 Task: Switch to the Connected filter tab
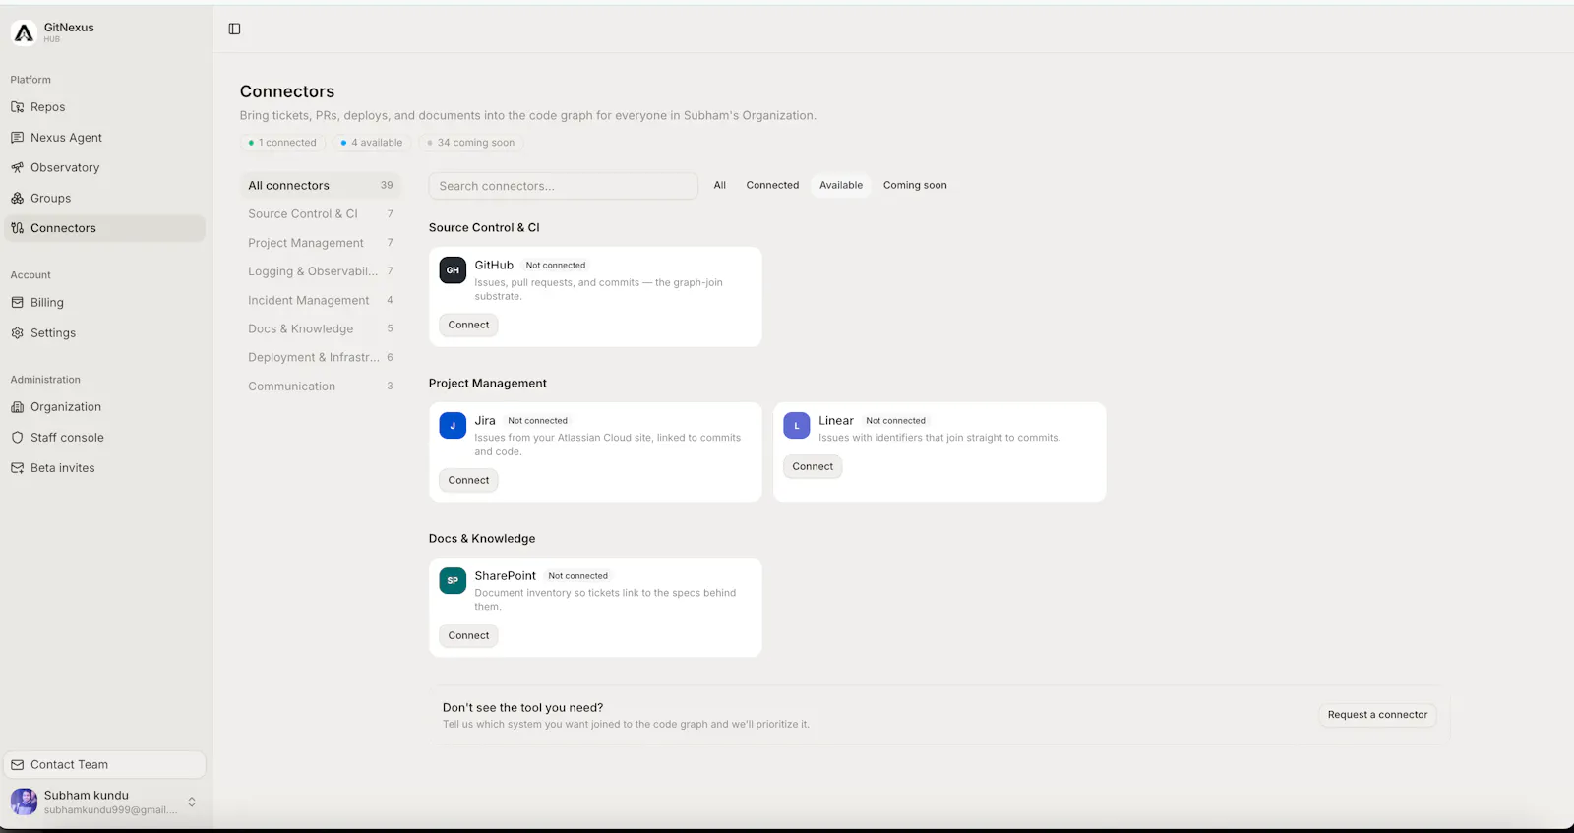772,185
